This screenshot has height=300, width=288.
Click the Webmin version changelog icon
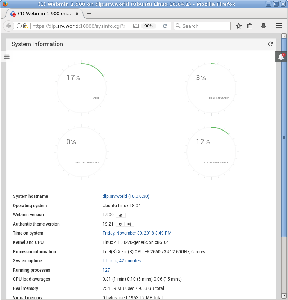coord(121,215)
